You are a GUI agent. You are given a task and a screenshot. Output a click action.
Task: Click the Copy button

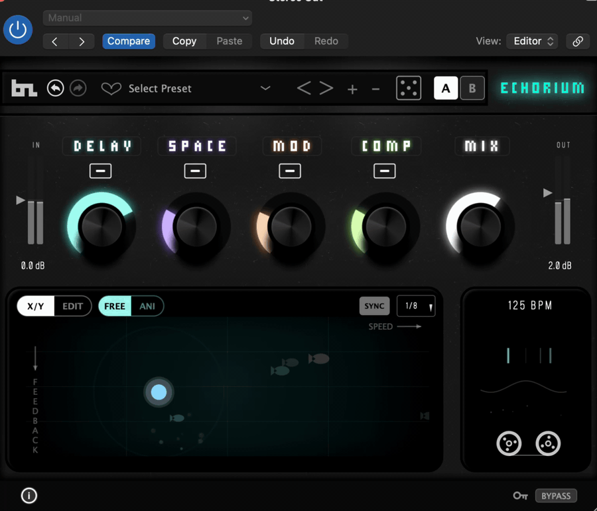click(x=184, y=41)
